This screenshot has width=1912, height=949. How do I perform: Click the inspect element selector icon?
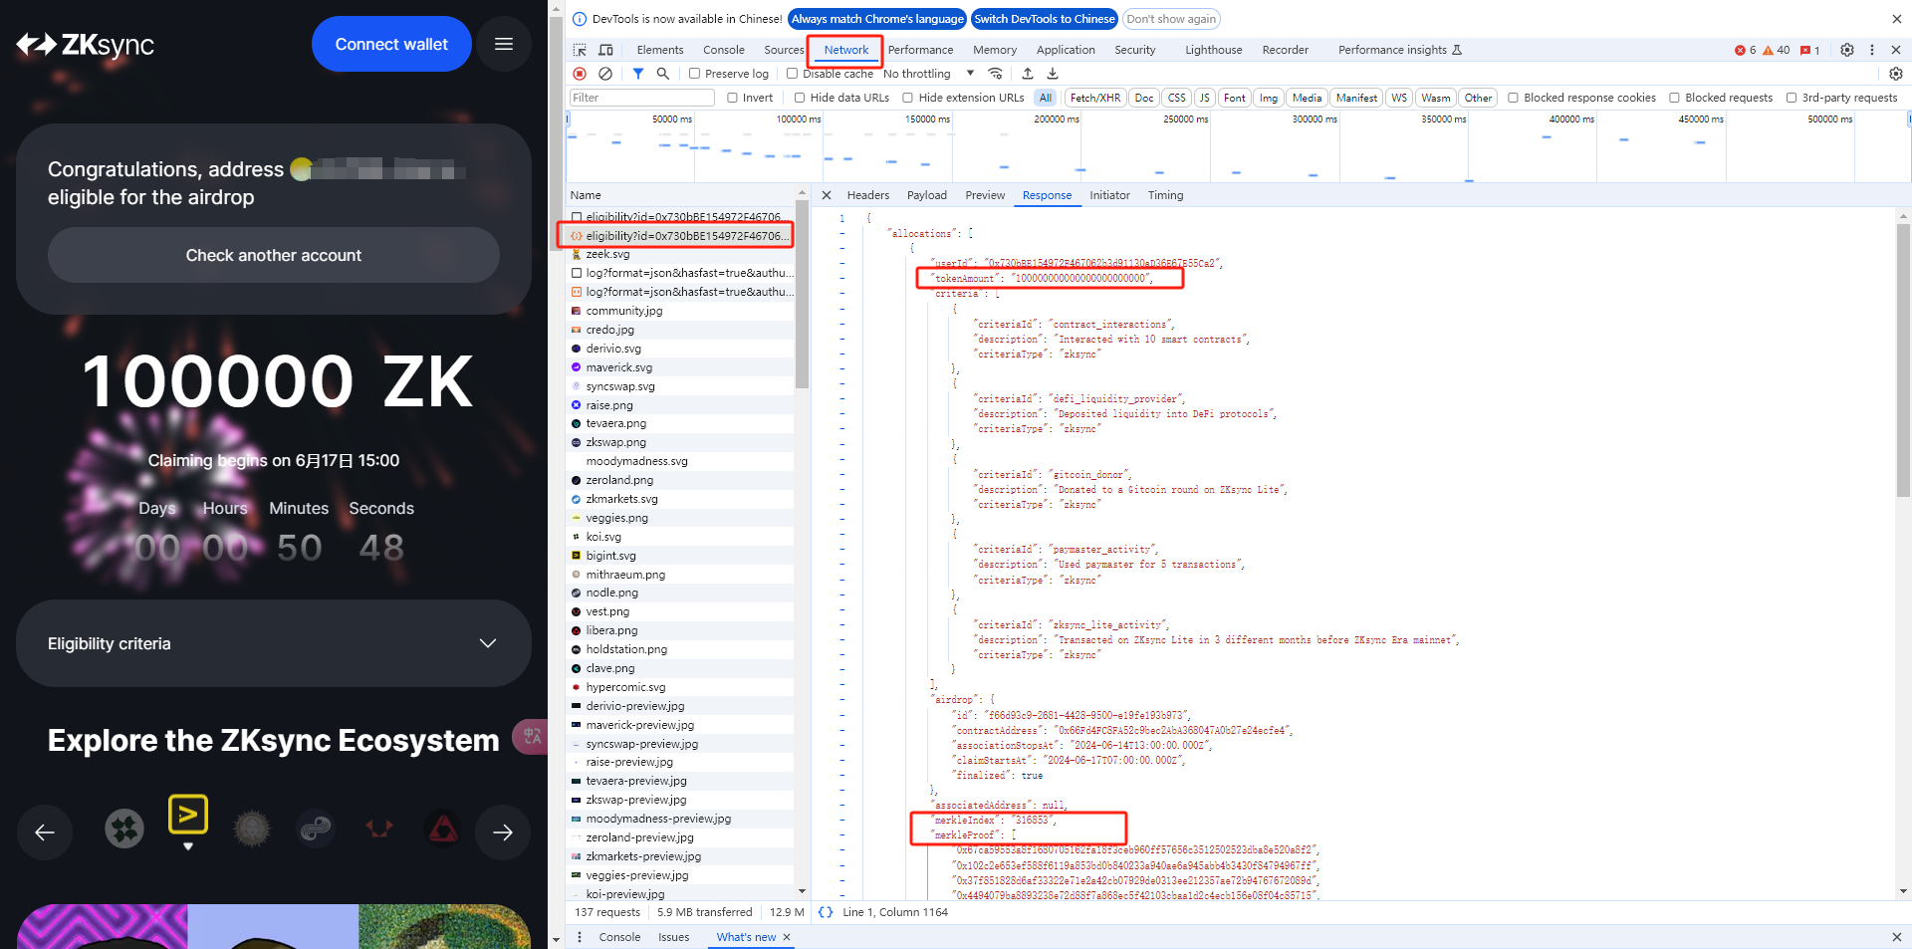[x=580, y=50]
